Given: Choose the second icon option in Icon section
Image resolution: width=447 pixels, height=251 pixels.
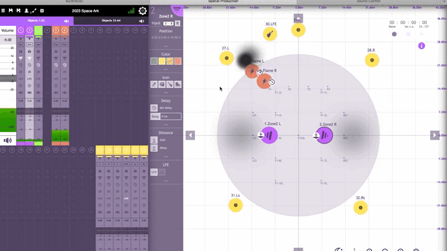Looking at the screenshot, I should tap(162, 85).
